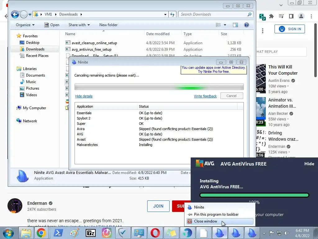Image resolution: width=318 pixels, height=239 pixels.
Task: Open Chrome's three-dot menu
Action: pyautogui.click(x=311, y=16)
